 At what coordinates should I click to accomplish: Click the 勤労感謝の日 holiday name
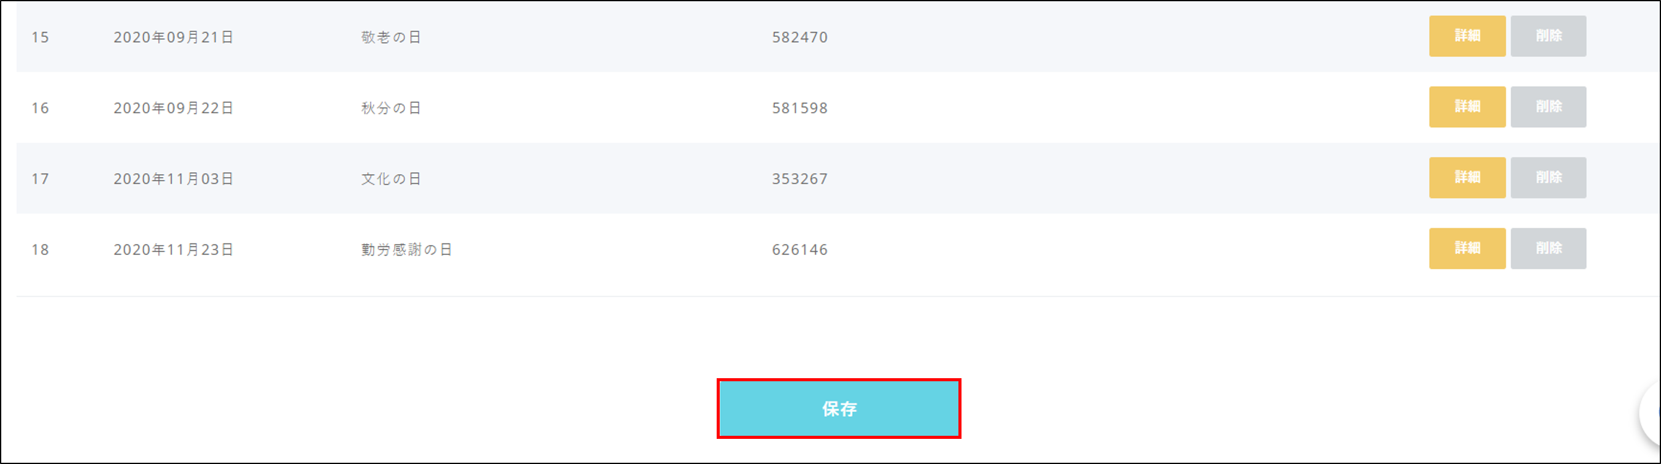pos(406,250)
